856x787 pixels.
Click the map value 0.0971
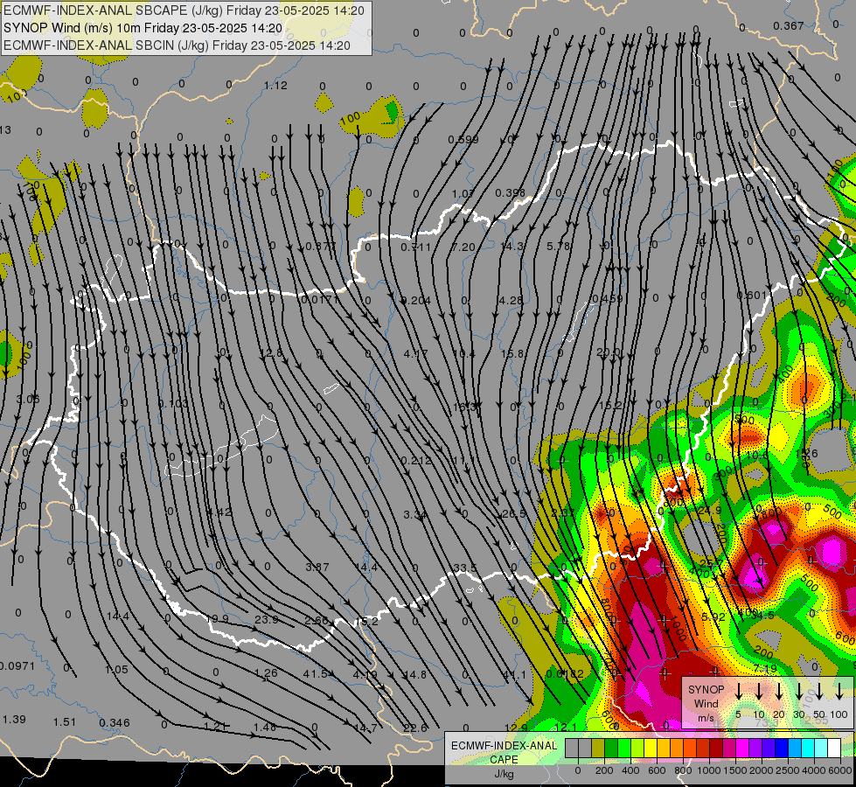point(17,666)
